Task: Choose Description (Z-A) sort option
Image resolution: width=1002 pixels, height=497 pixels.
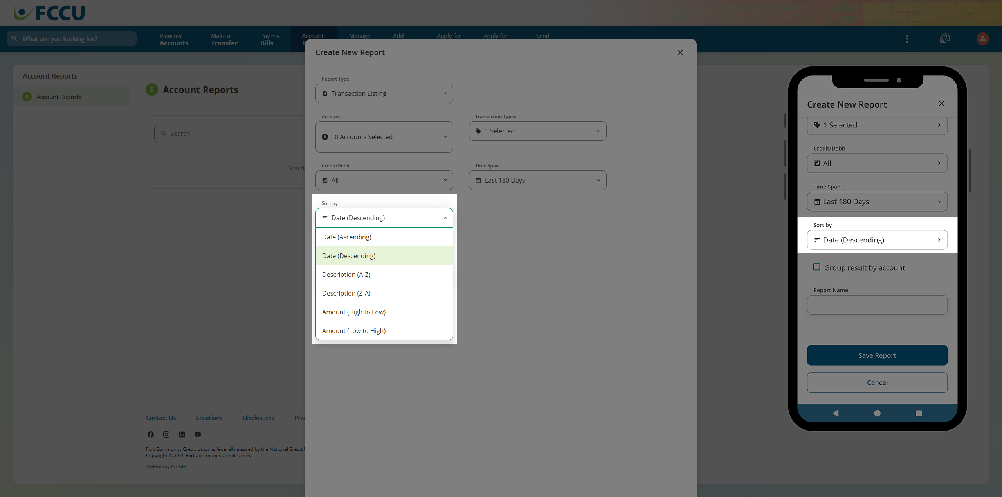Action: click(384, 293)
